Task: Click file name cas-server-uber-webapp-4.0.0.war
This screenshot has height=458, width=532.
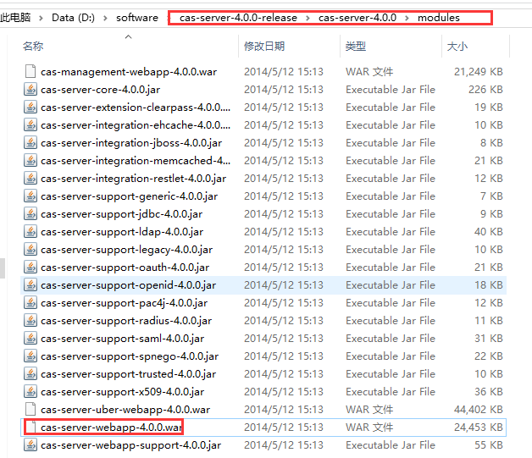Action: pyautogui.click(x=125, y=410)
